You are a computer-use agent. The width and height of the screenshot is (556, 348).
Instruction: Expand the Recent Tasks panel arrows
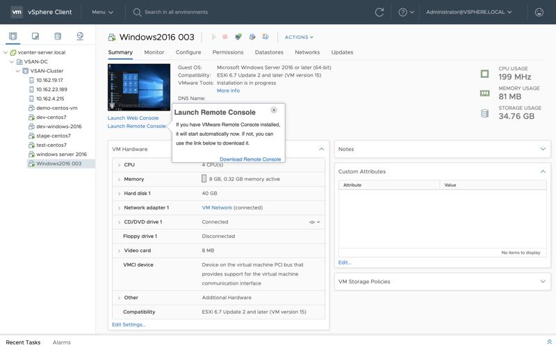(549, 342)
